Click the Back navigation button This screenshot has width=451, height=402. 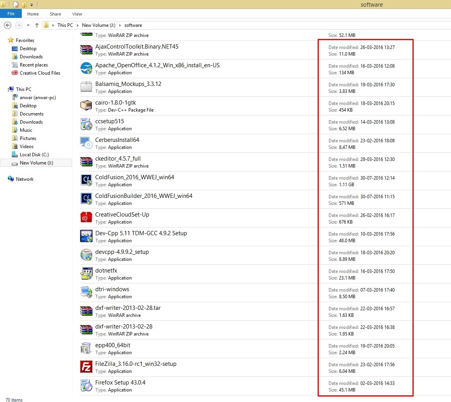click(x=7, y=25)
